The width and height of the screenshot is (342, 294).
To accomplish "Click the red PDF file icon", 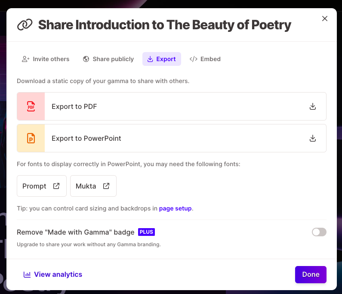I will pos(31,106).
